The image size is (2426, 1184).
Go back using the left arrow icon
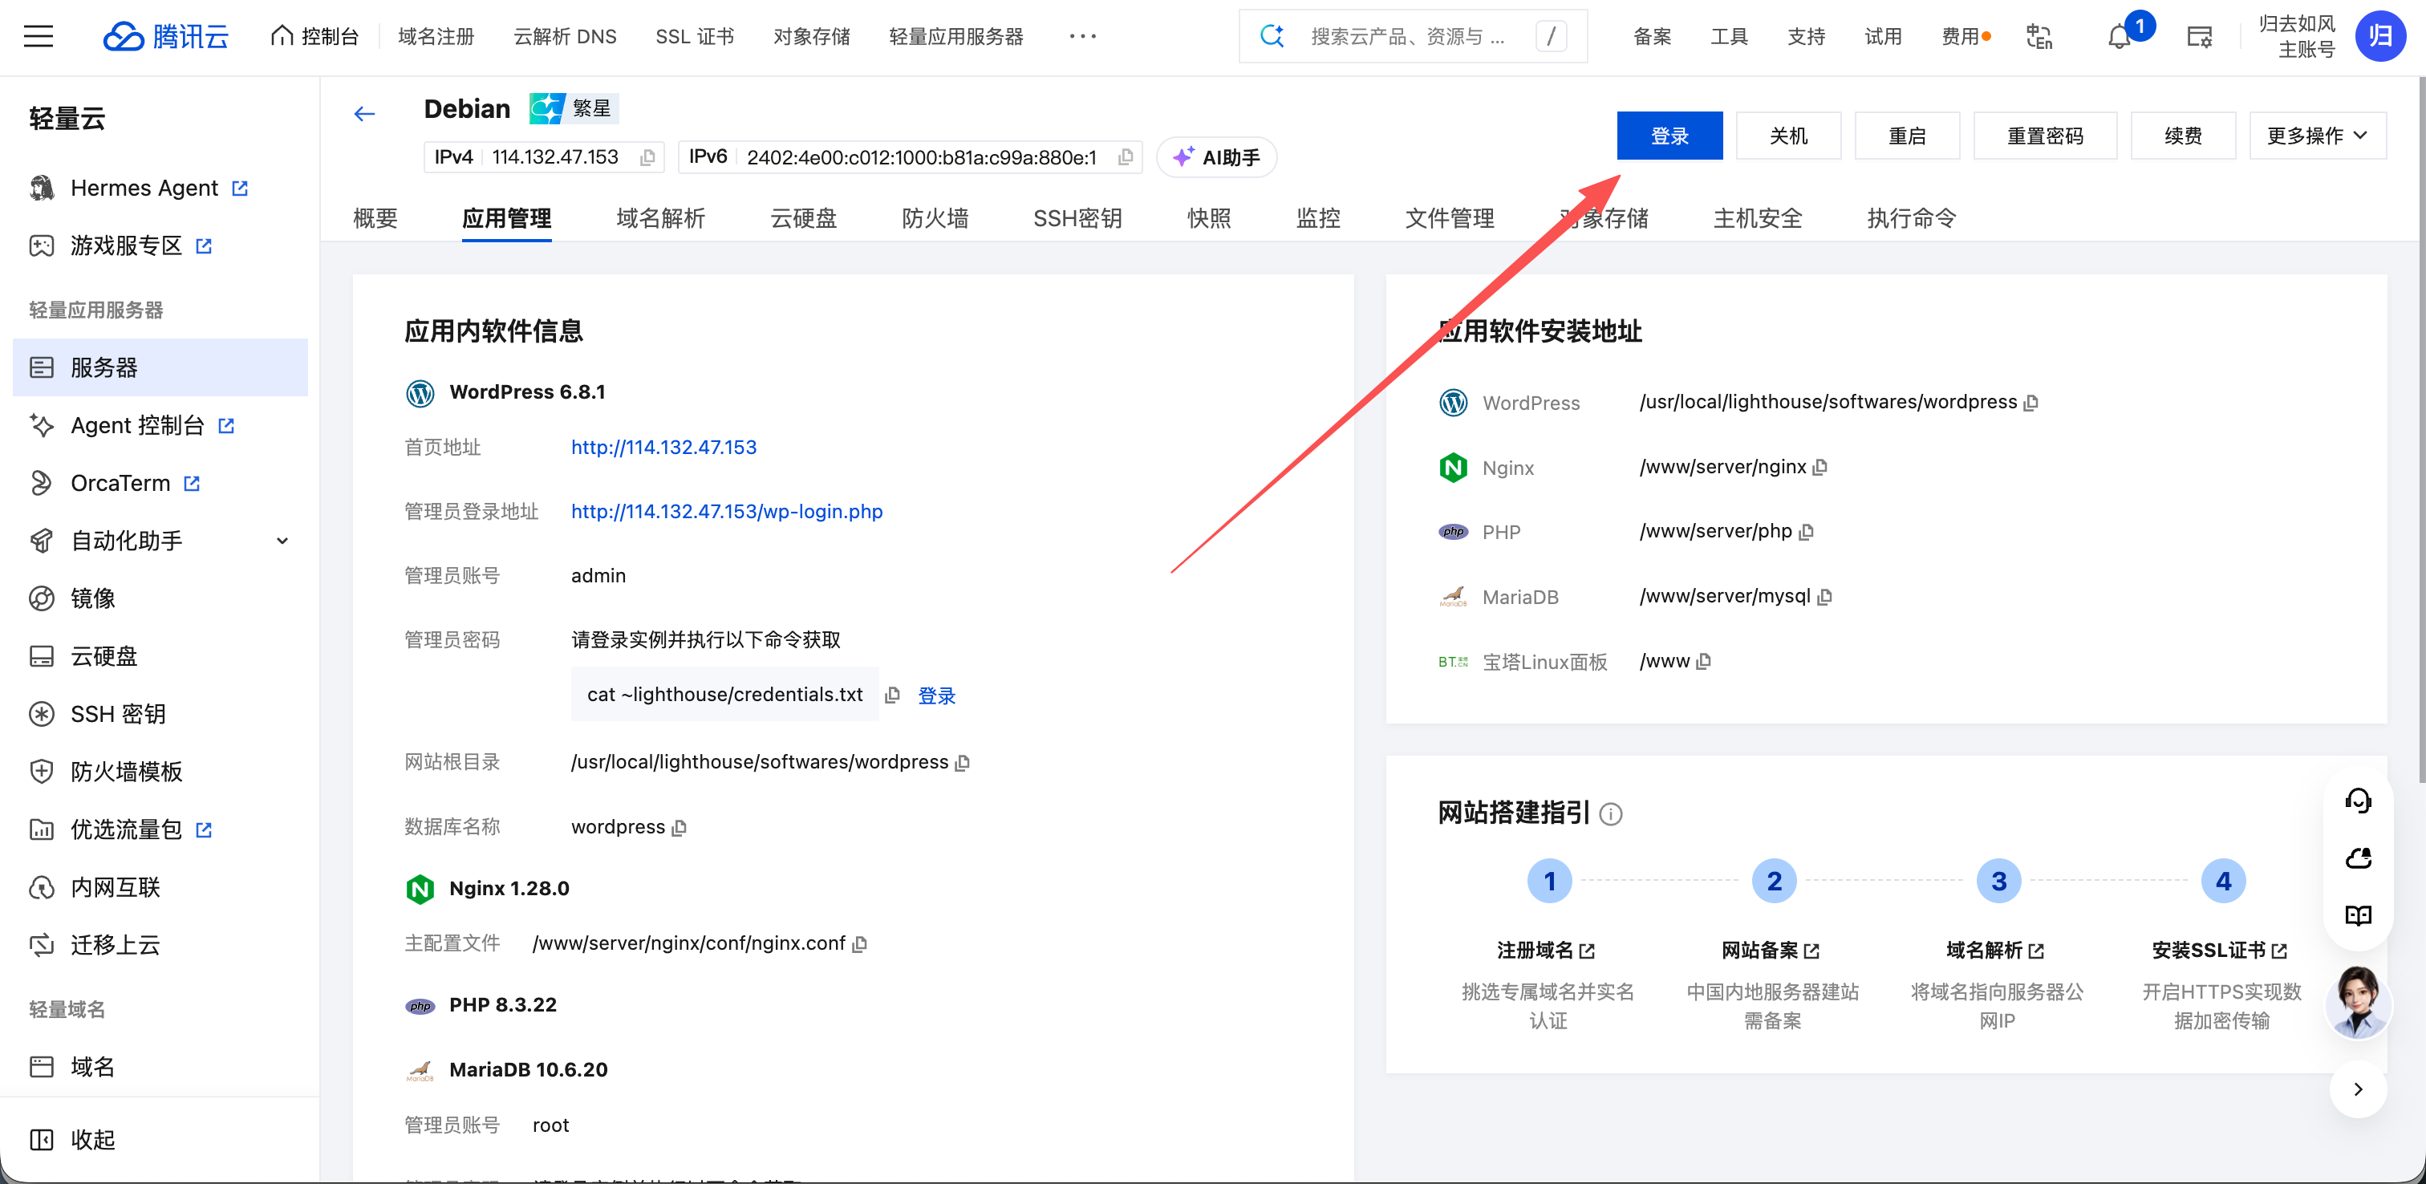click(x=364, y=114)
